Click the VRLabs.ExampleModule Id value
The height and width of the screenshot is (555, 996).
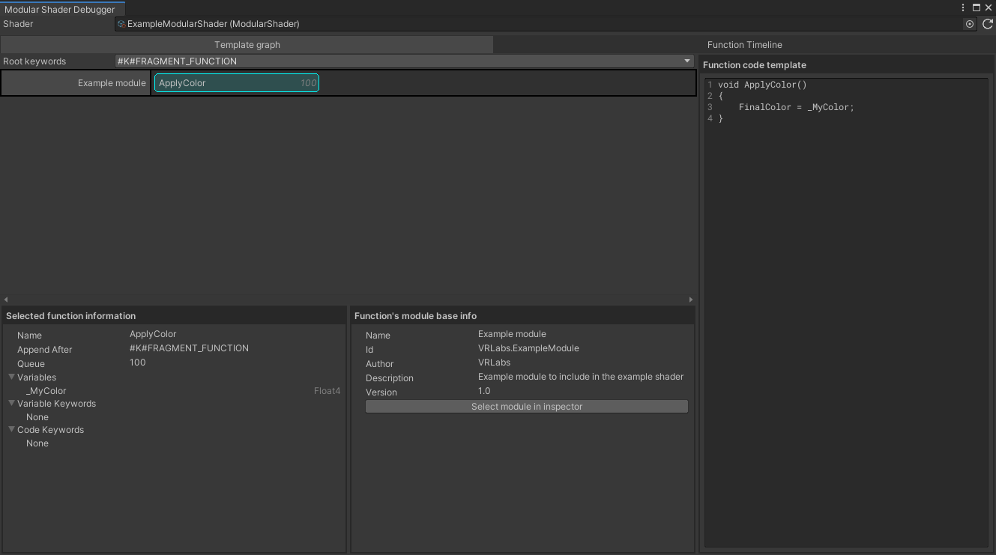click(x=528, y=348)
